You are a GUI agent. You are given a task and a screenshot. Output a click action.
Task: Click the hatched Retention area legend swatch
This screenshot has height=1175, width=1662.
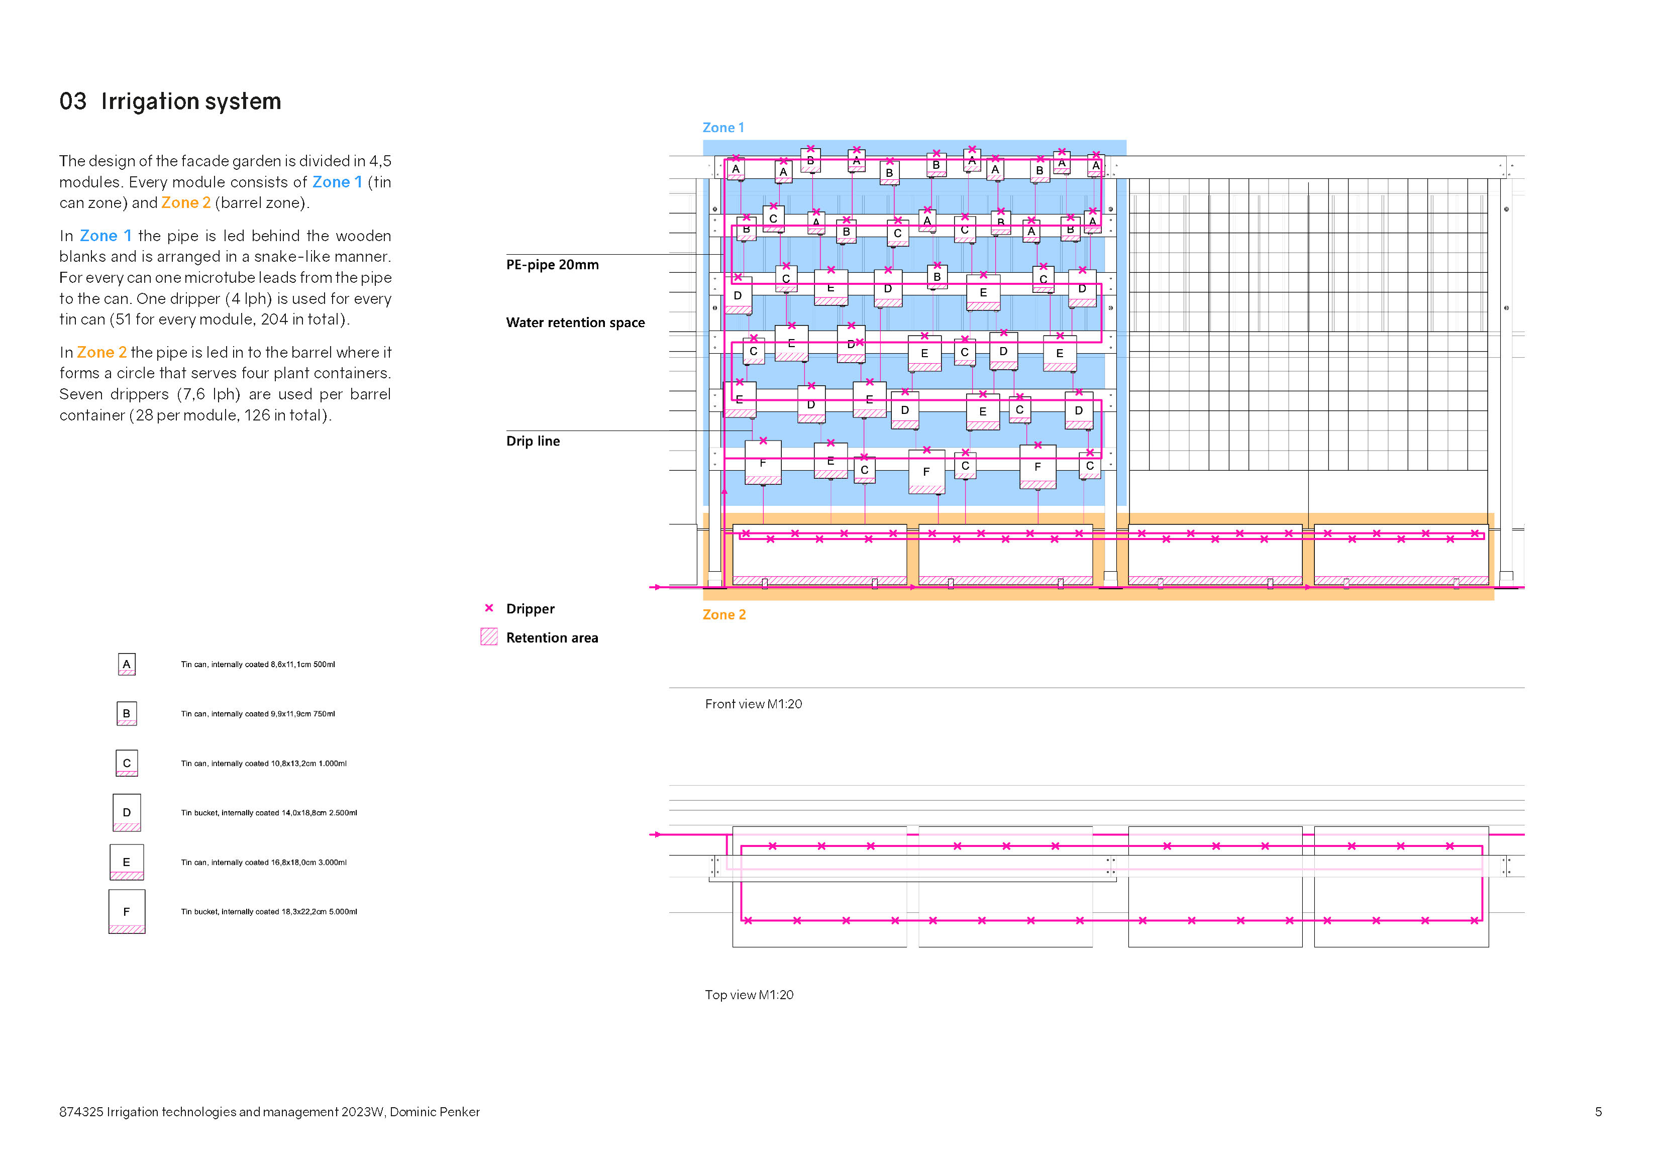[489, 637]
